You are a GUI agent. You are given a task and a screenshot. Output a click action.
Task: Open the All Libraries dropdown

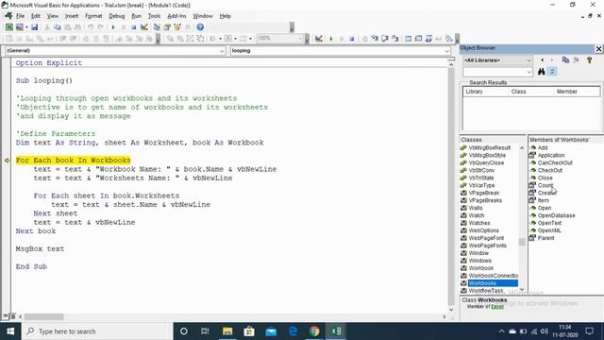(x=528, y=60)
